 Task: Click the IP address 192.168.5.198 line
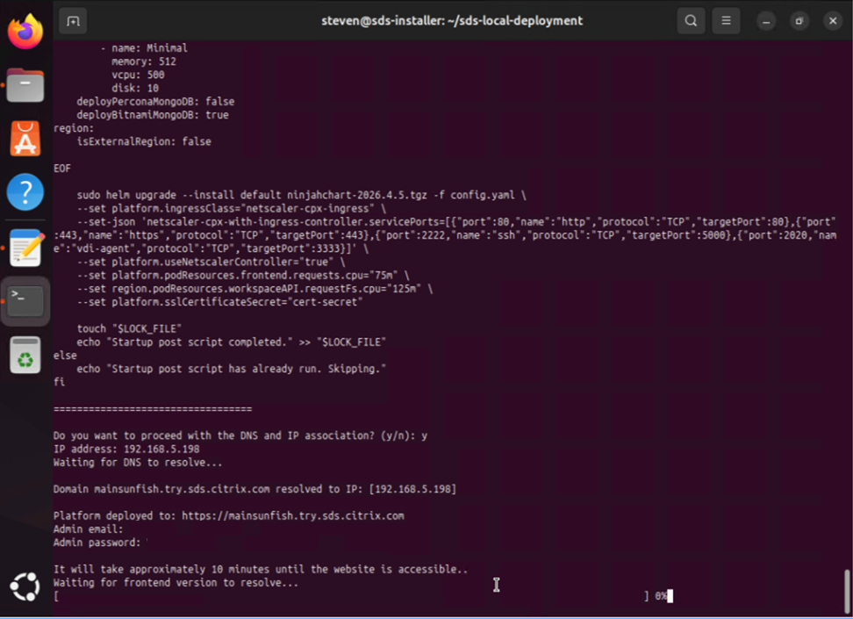point(126,450)
